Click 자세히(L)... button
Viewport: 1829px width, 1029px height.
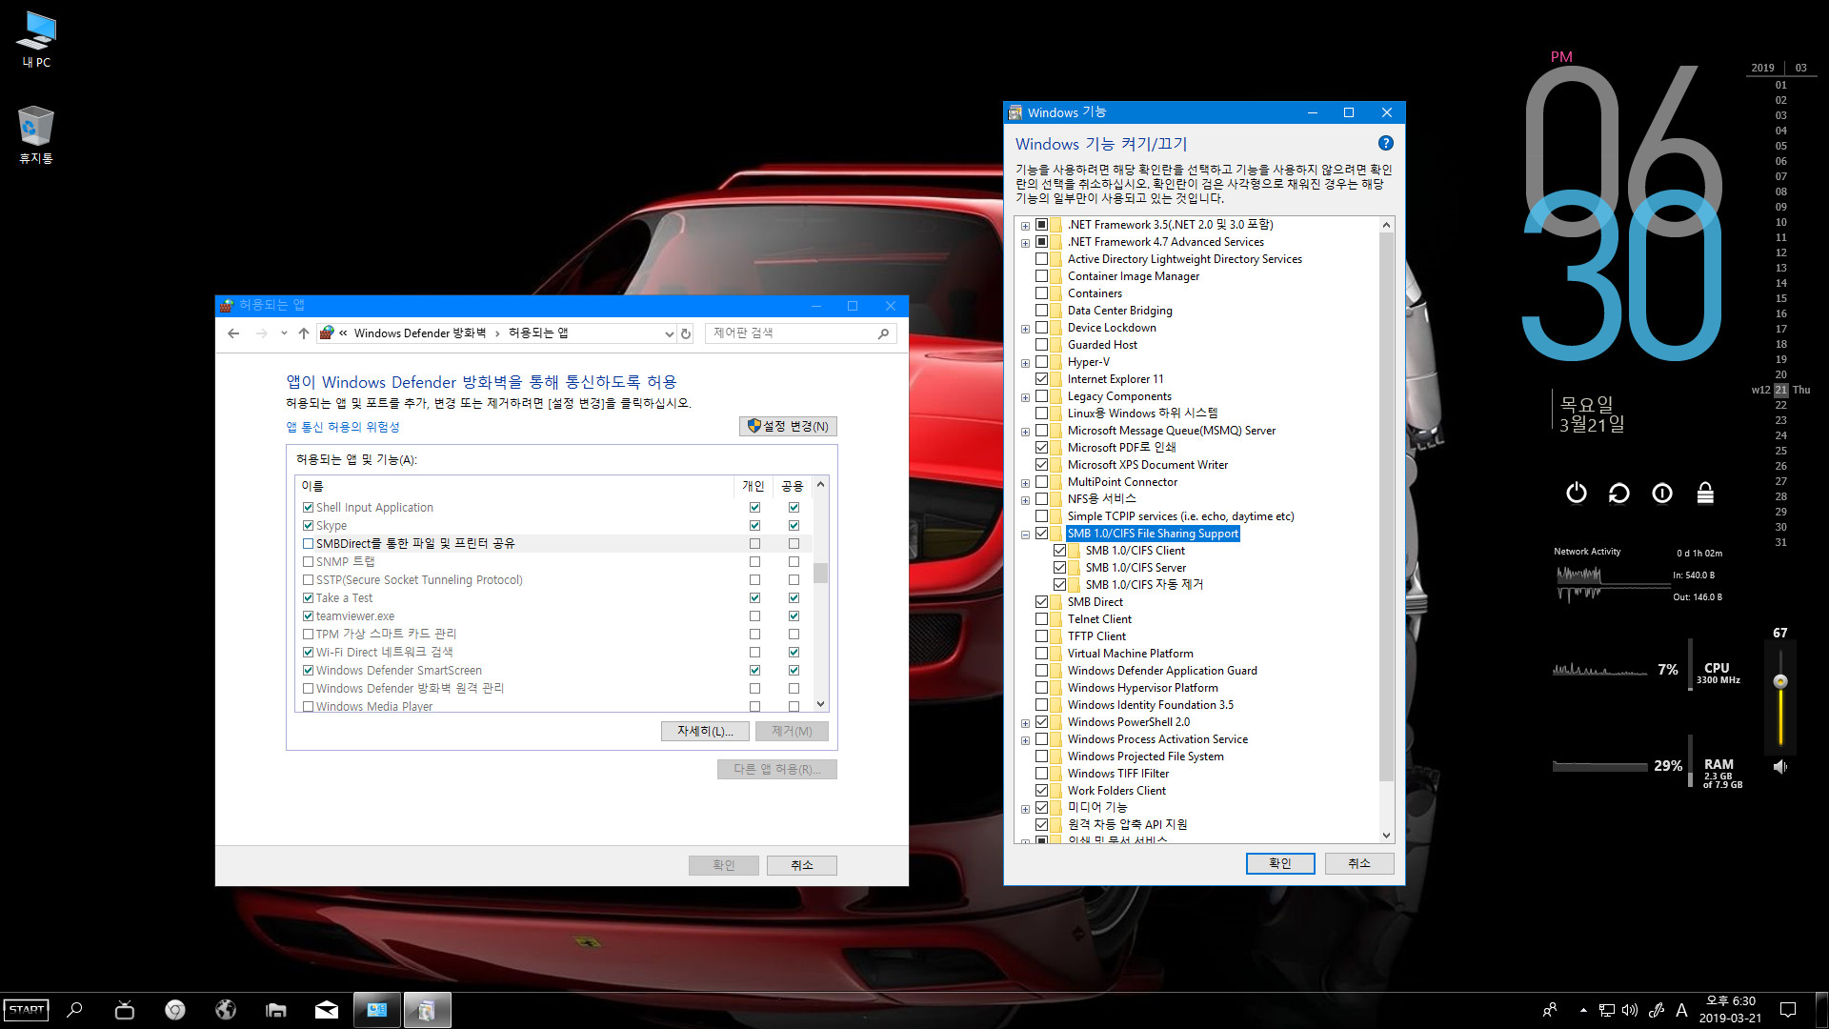tap(705, 731)
